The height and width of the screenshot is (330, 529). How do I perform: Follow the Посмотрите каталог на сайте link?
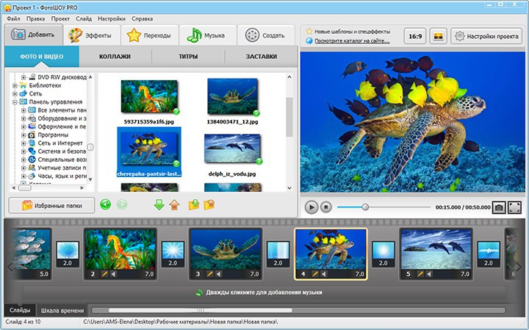coord(352,41)
